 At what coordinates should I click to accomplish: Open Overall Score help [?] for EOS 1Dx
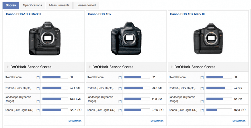120,77
